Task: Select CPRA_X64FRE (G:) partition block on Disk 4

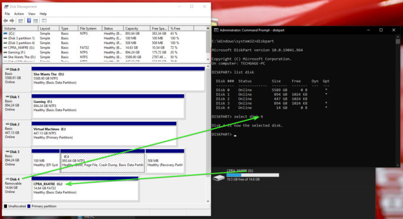Action: tap(85, 188)
